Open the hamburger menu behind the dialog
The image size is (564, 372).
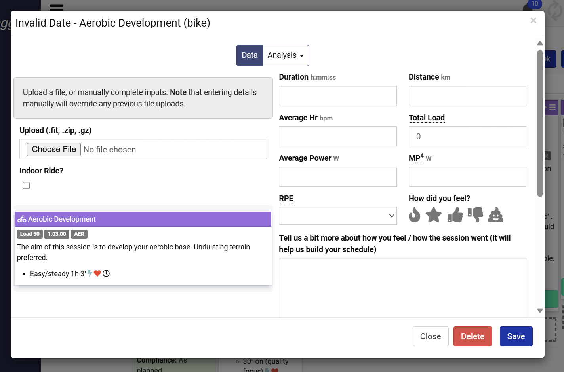[x=57, y=7]
